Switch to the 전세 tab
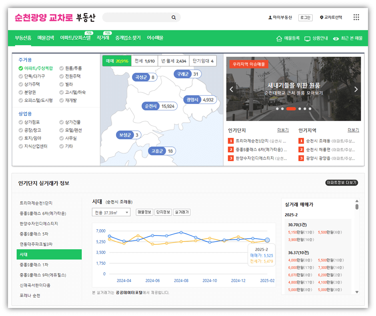Screen dimensions: 376x316 (x=146, y=61)
